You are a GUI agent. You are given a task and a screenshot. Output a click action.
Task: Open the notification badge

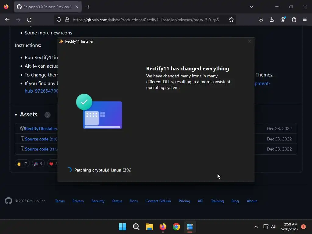(303, 226)
